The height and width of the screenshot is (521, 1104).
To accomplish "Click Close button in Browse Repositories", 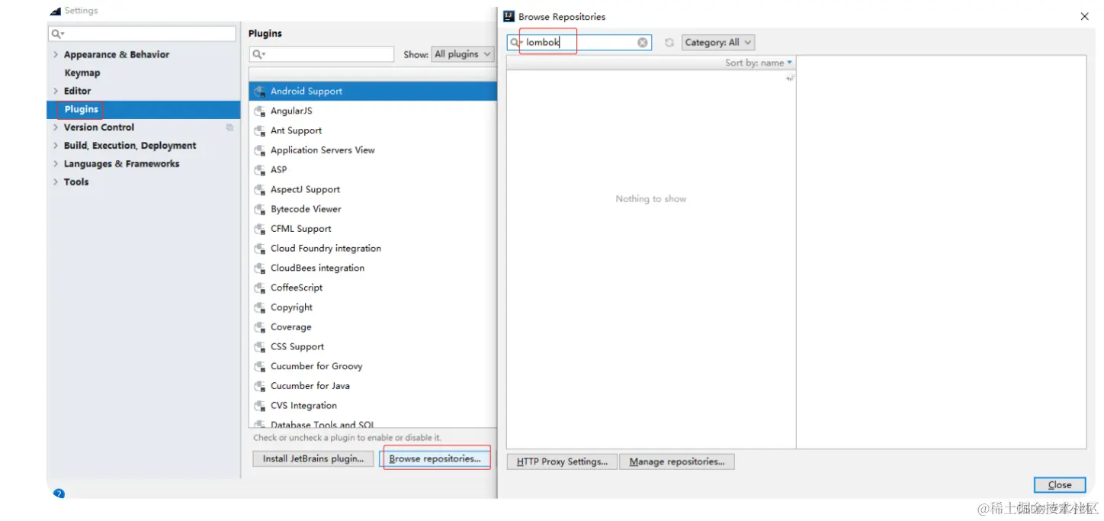I will pyautogui.click(x=1060, y=485).
